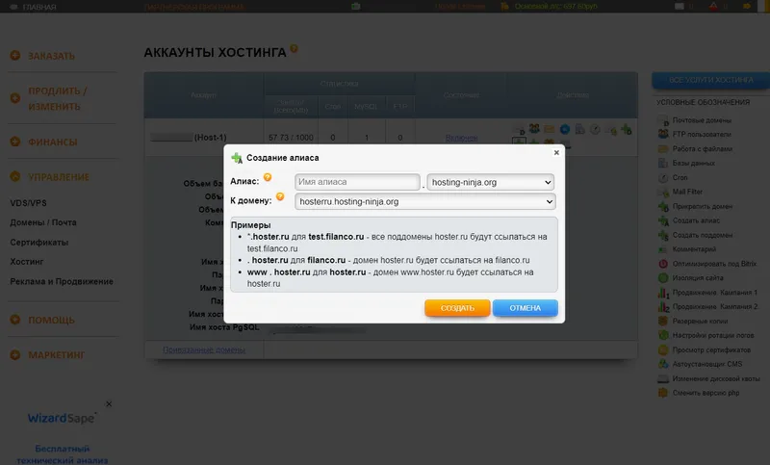
Task: Click the red alert icon in top bar
Action: click(x=713, y=7)
